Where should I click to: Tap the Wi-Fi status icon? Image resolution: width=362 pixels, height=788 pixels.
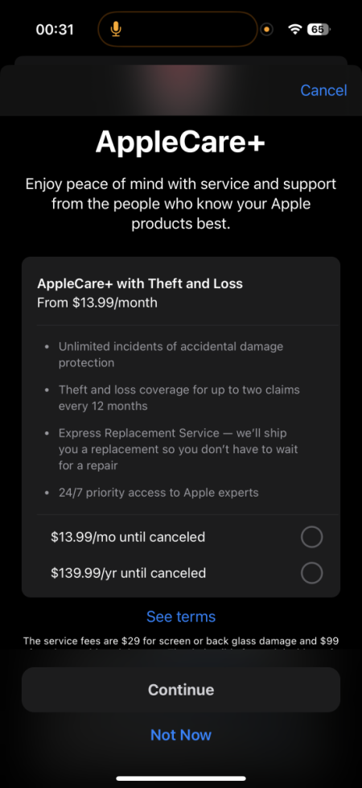[294, 30]
